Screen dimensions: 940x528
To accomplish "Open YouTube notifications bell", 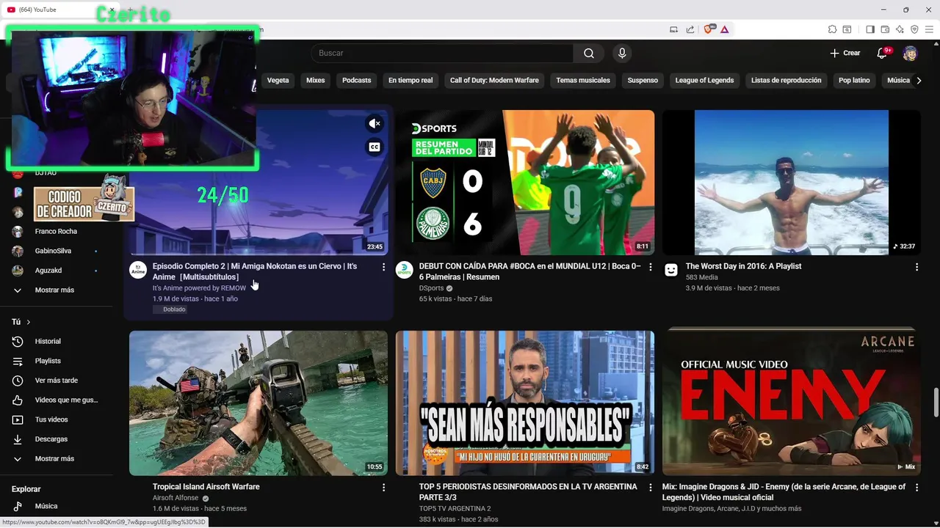I will (882, 53).
